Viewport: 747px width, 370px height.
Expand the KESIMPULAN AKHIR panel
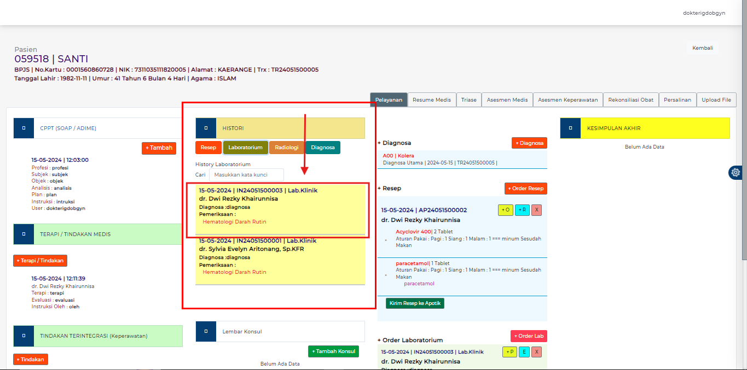coord(570,127)
